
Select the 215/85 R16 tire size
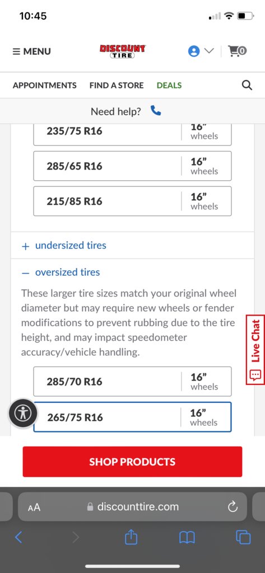click(x=132, y=201)
